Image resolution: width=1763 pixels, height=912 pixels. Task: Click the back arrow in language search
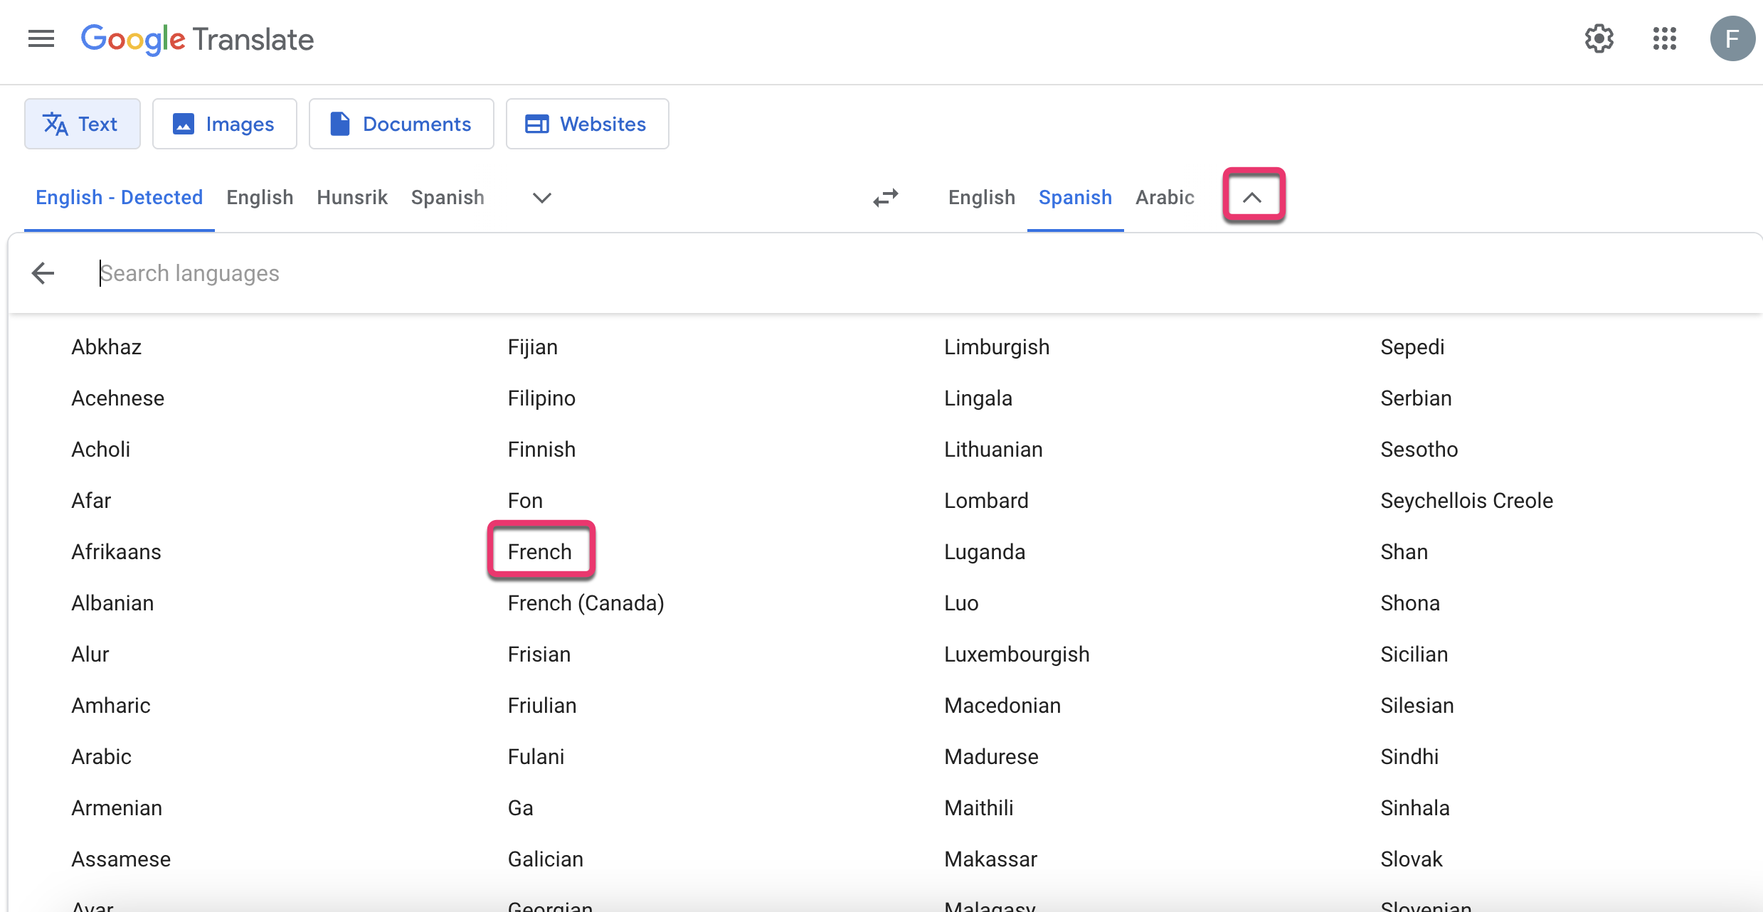coord(43,273)
